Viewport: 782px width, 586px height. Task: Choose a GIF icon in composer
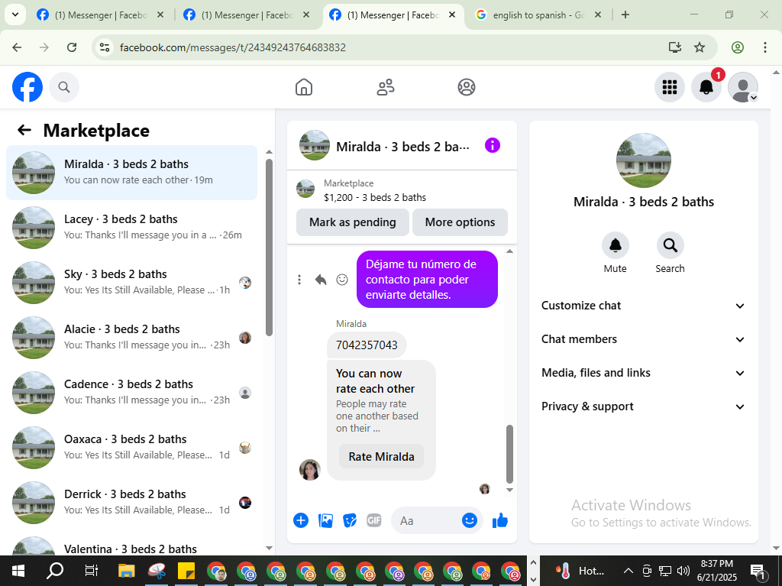click(374, 520)
